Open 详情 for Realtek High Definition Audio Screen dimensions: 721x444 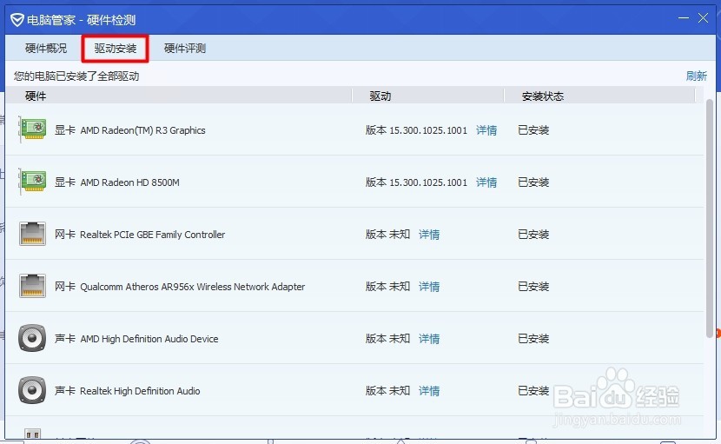(x=429, y=391)
